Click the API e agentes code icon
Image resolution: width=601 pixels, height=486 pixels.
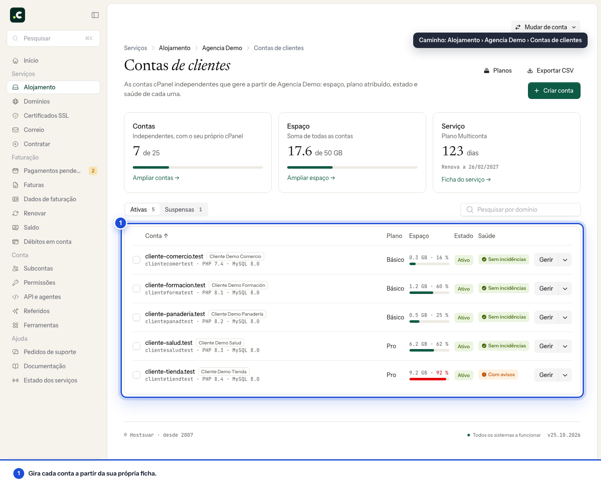[x=15, y=297]
